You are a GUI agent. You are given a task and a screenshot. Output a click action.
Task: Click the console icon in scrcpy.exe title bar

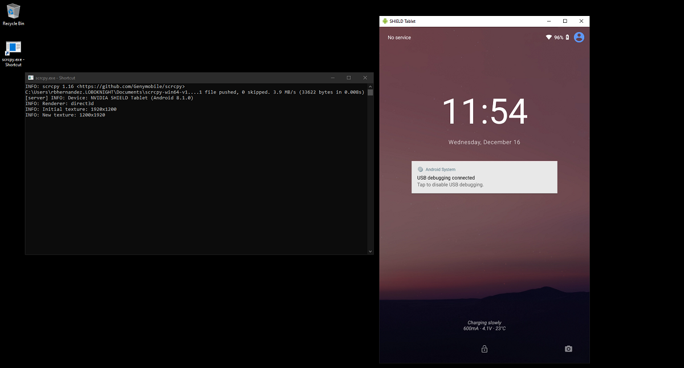(x=30, y=78)
